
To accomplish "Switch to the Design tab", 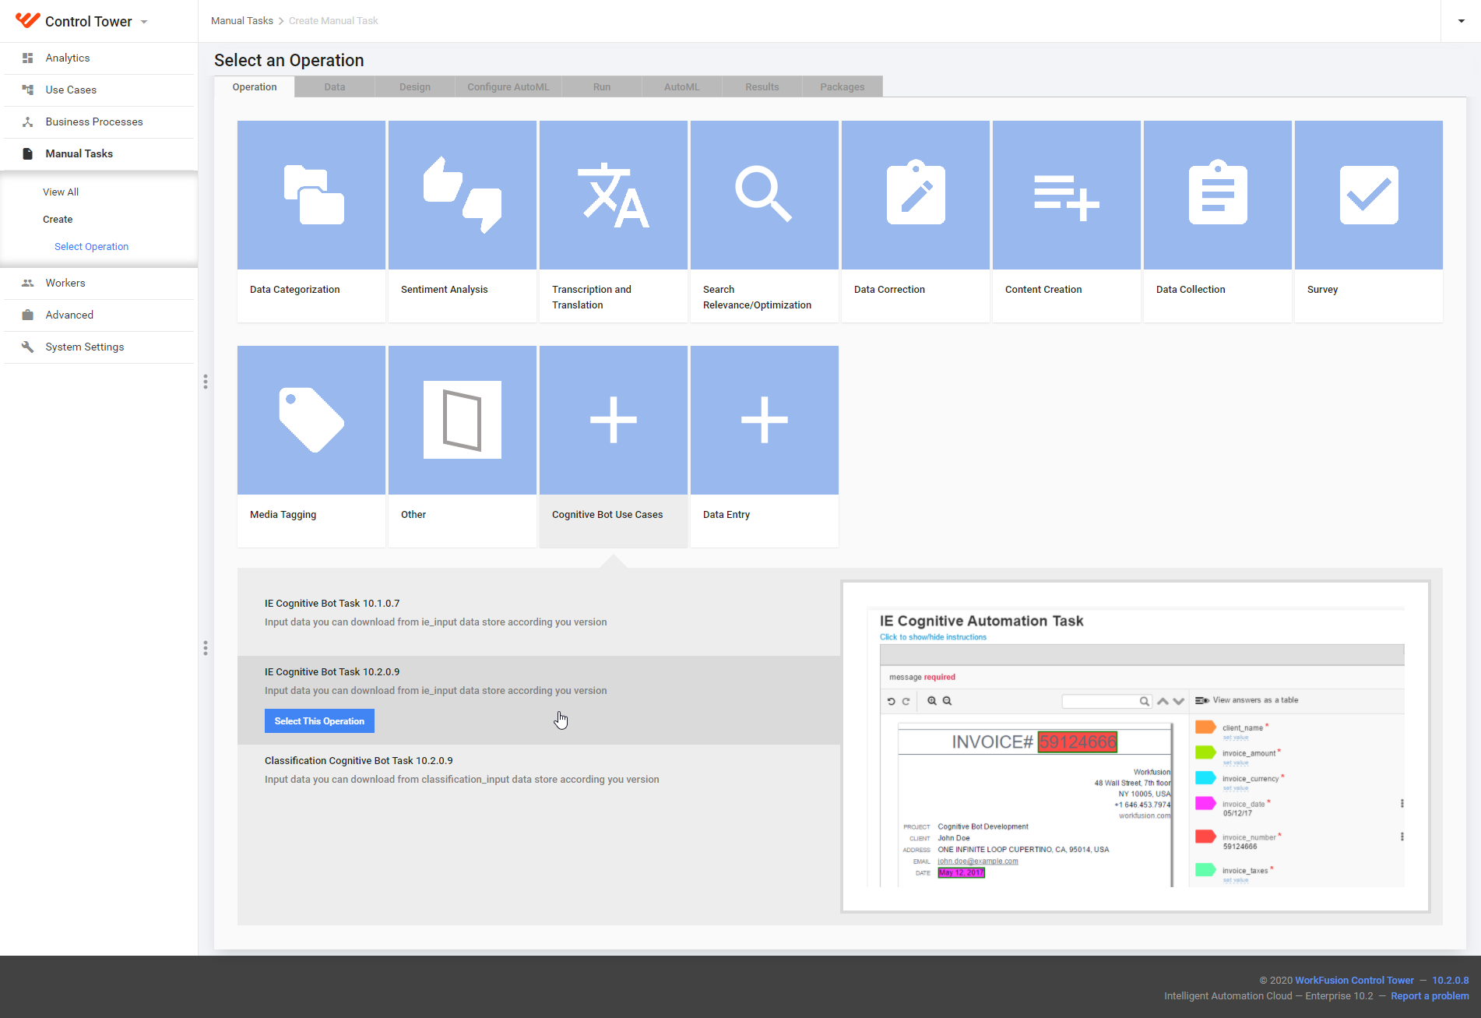I will coord(415,86).
